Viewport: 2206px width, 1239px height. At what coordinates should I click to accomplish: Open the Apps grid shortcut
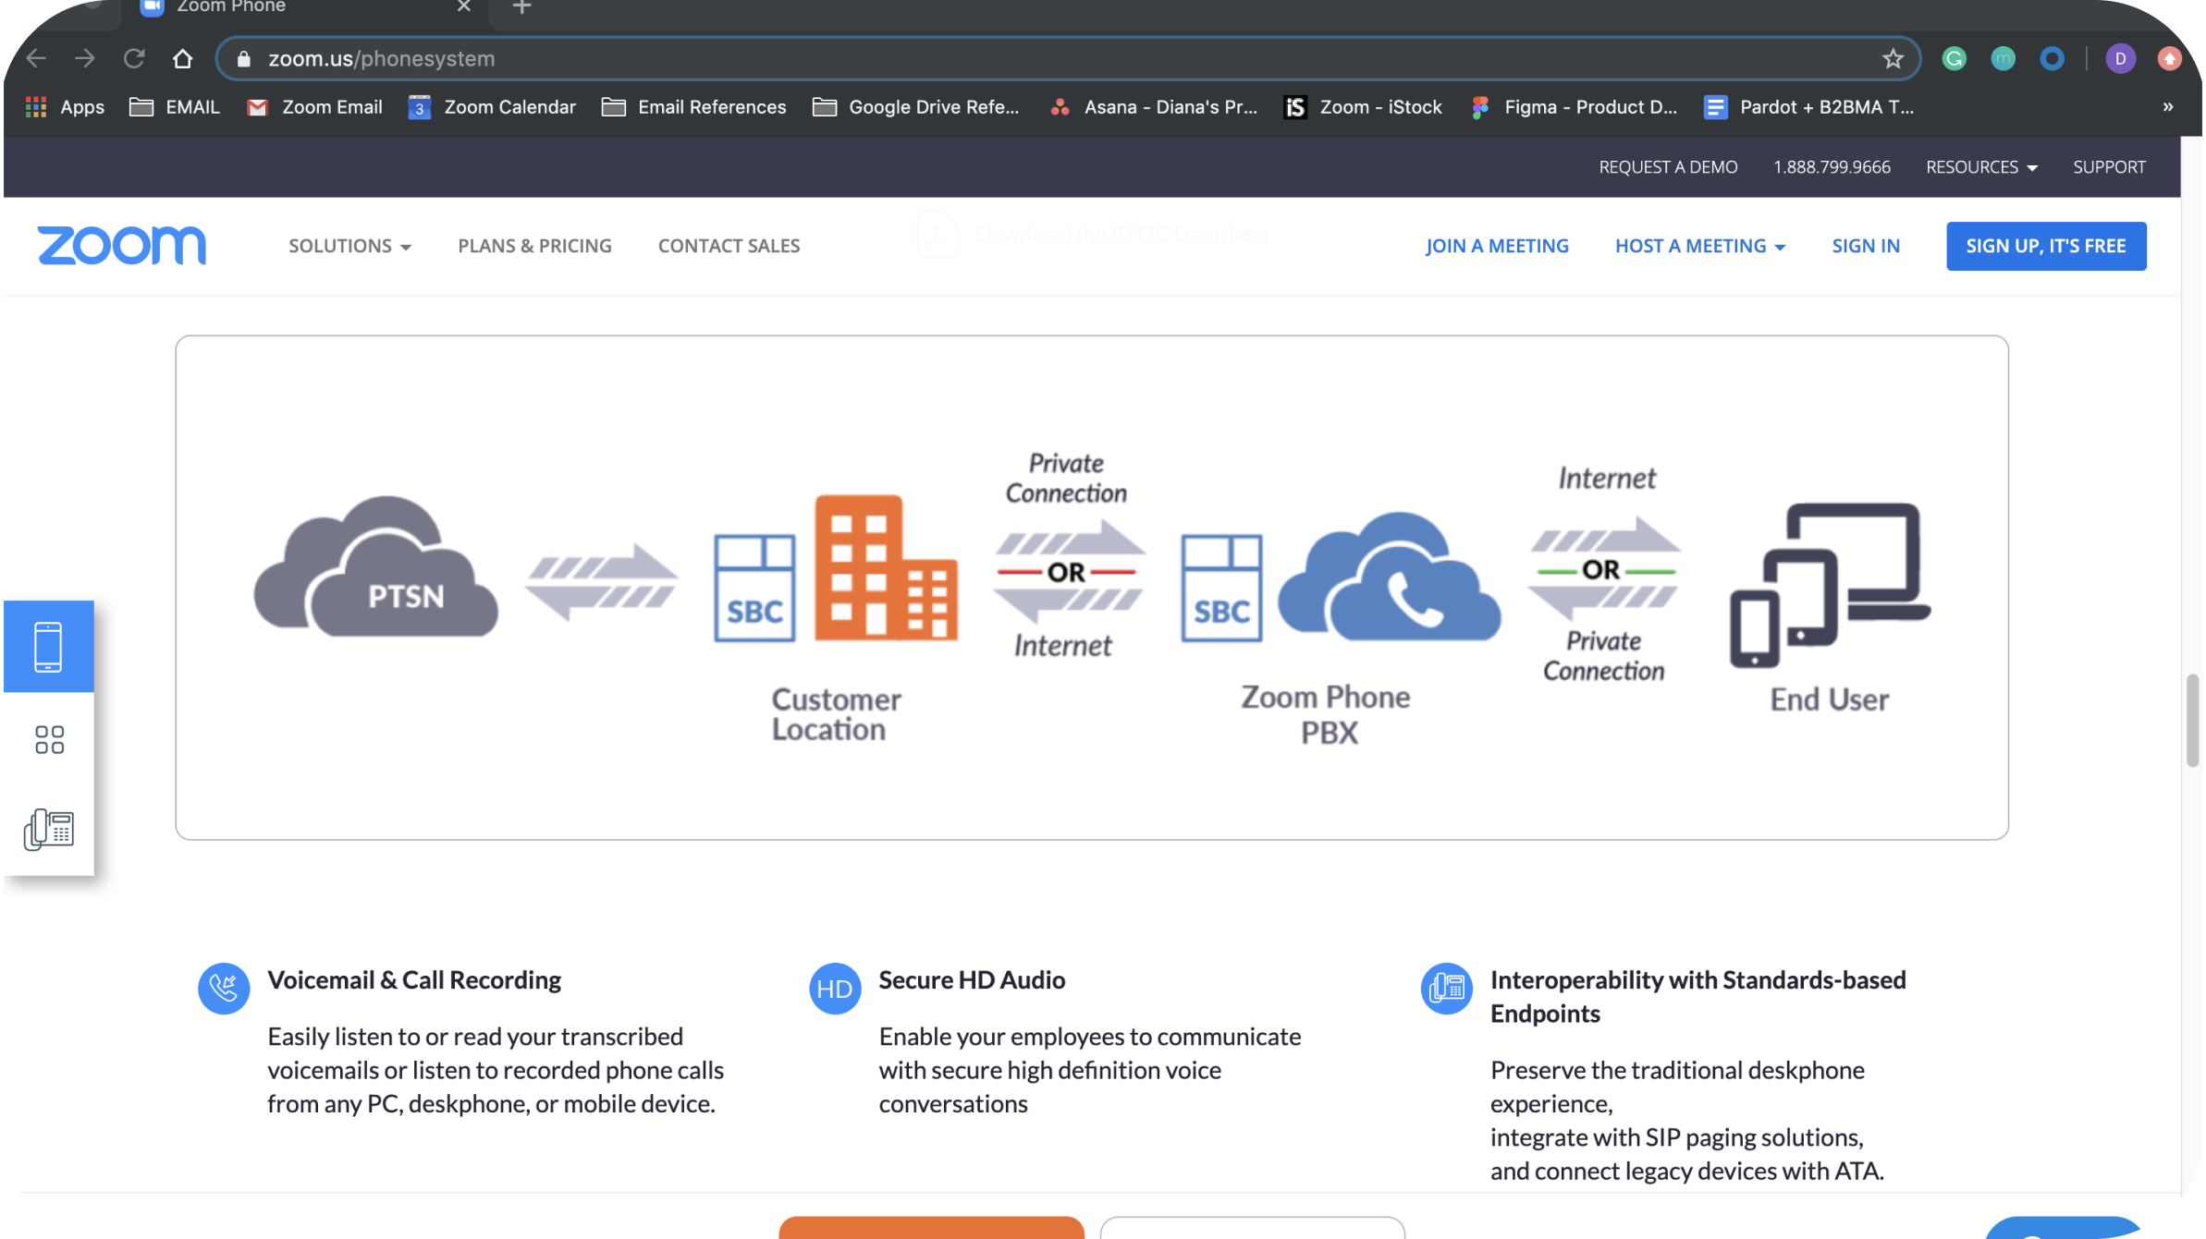tap(65, 107)
